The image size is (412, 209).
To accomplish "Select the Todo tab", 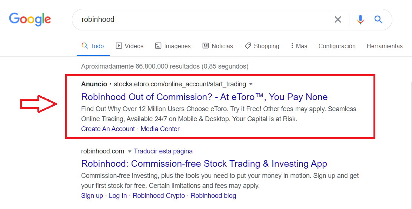I will (93, 46).
